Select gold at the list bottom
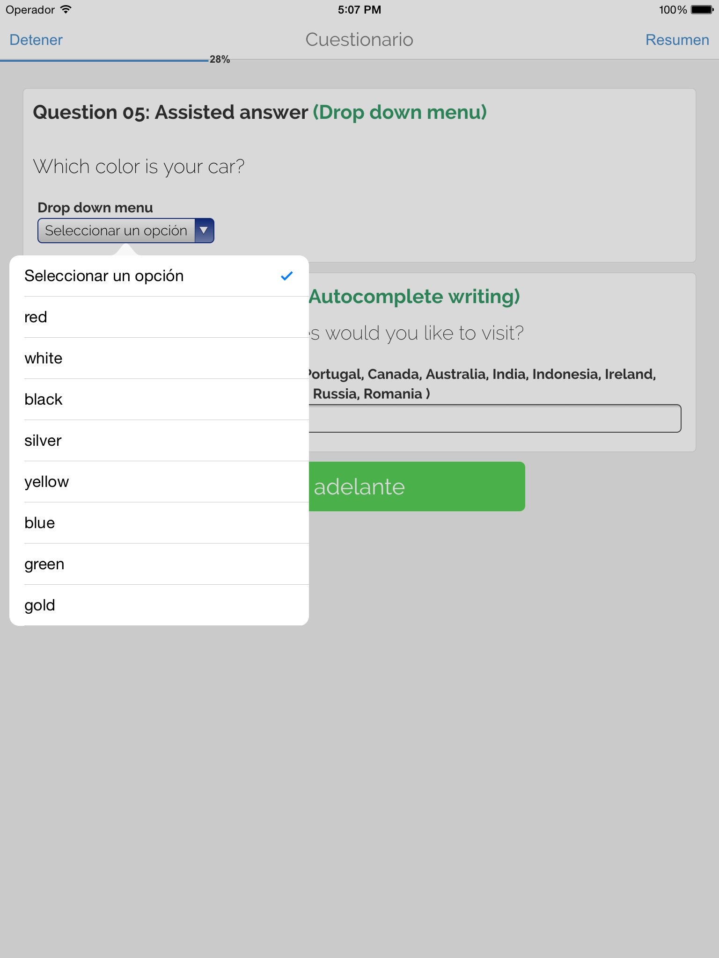The height and width of the screenshot is (958, 719). (x=159, y=605)
